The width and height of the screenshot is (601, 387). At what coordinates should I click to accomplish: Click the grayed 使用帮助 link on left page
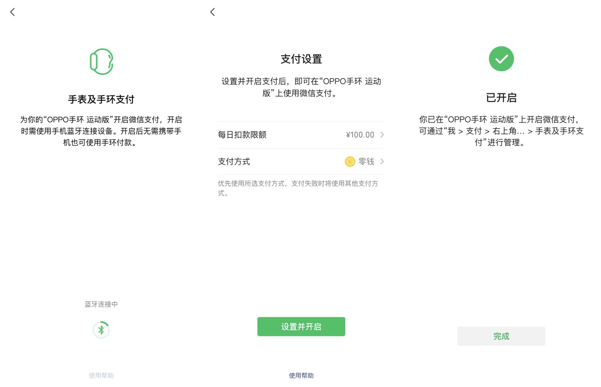pos(101,375)
